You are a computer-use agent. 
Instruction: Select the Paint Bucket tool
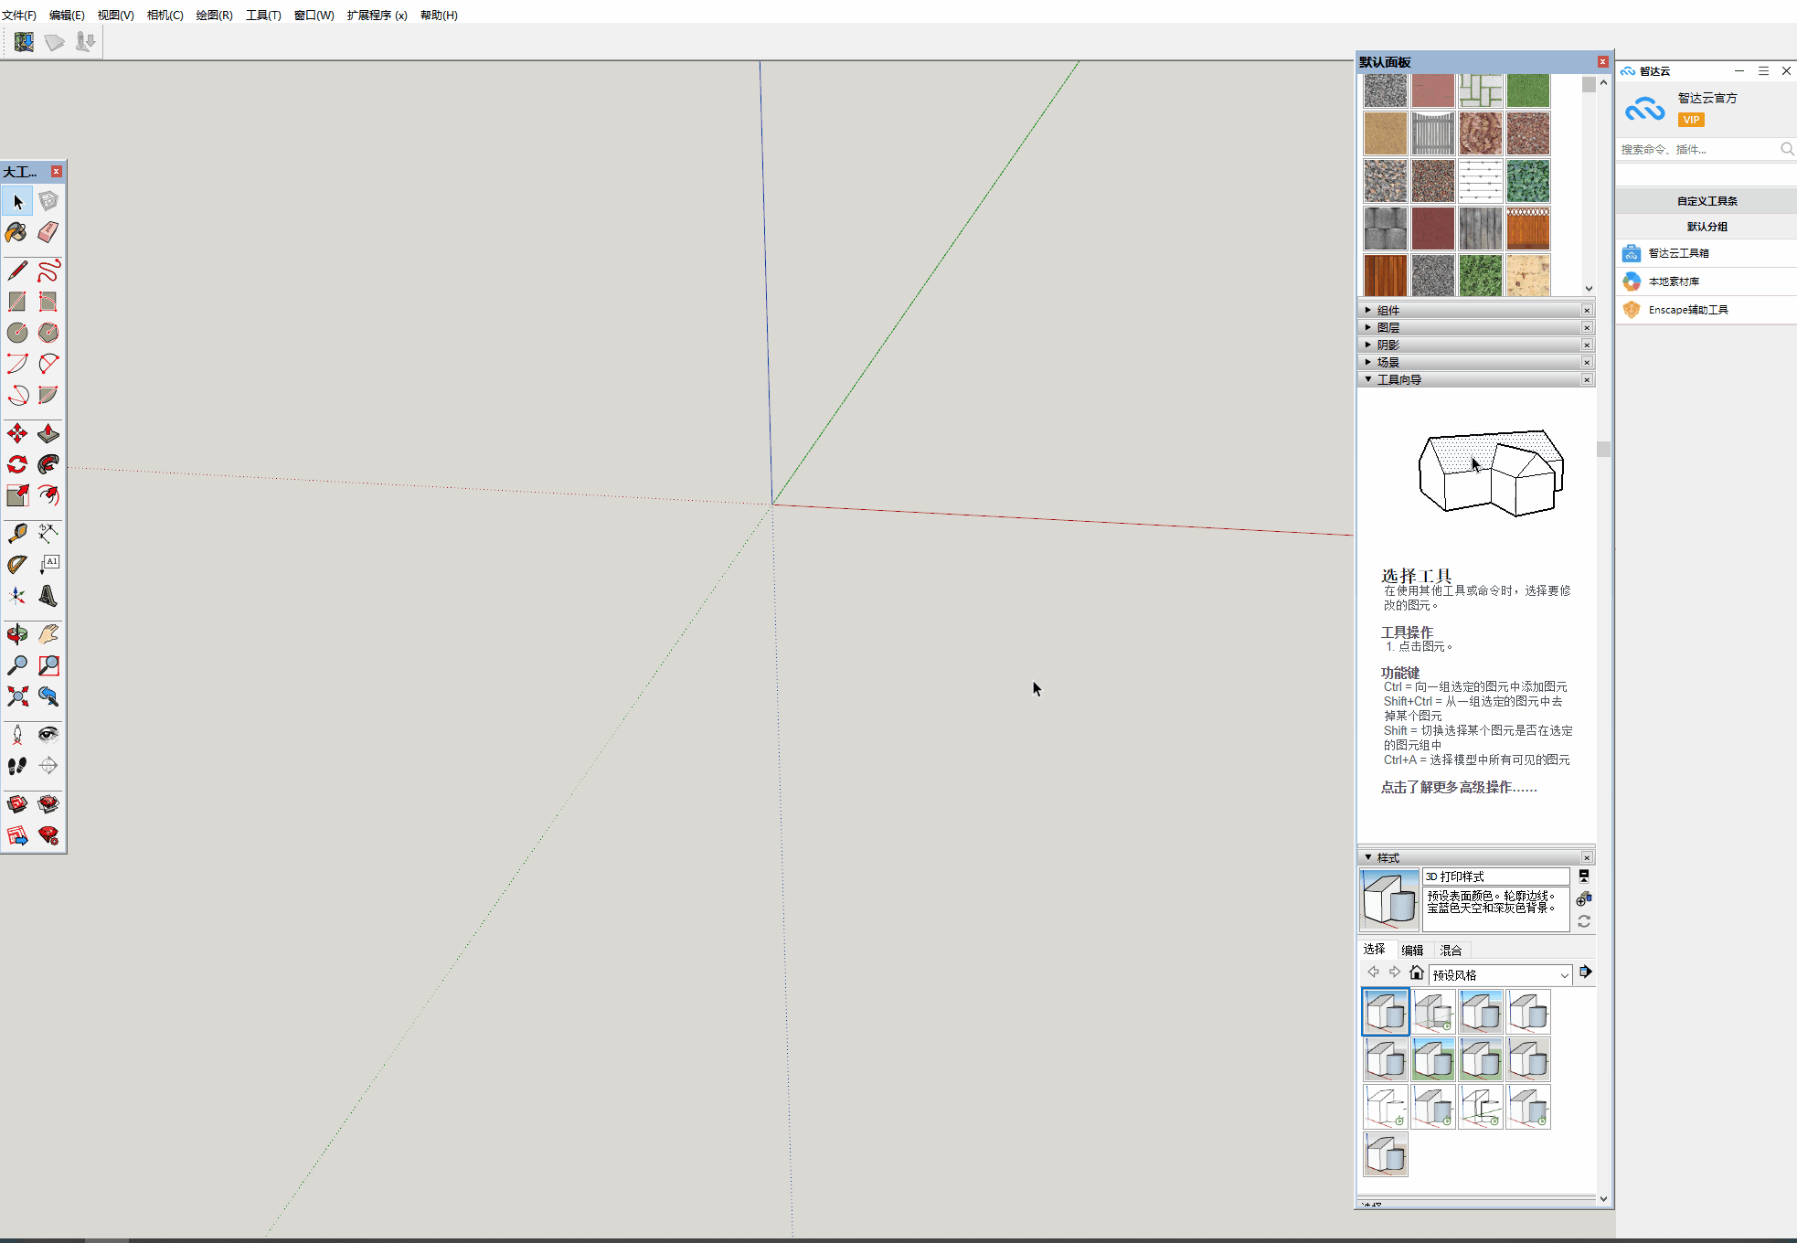click(16, 232)
